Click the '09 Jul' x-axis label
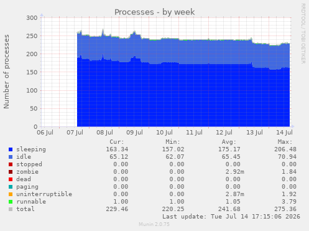The width and height of the screenshot is (309, 231). tap(134, 133)
